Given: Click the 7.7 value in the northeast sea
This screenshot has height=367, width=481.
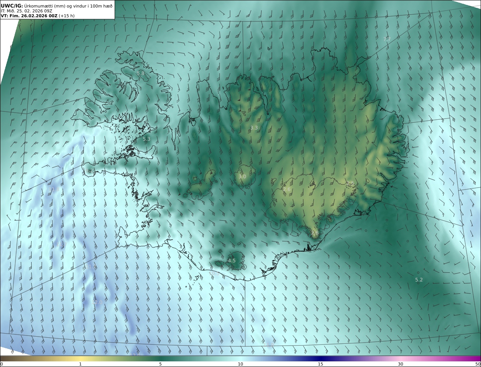Looking at the screenshot, I should click(387, 39).
